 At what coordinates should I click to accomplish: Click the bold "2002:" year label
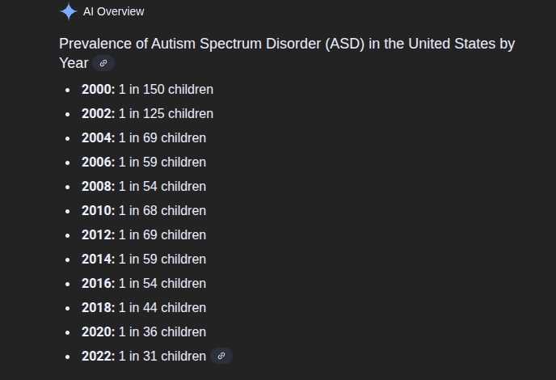click(x=98, y=113)
